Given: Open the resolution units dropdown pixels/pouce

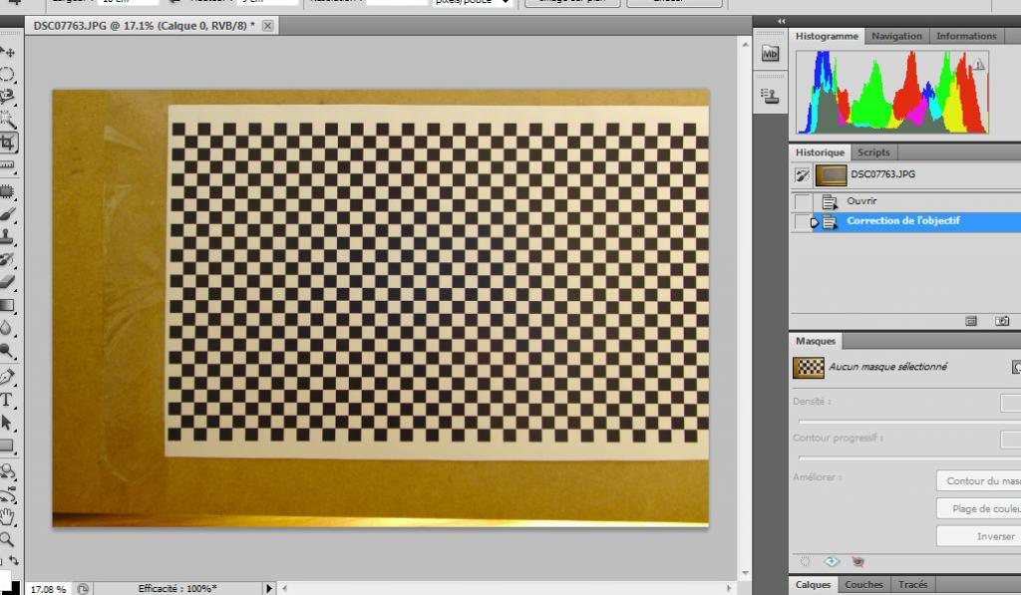Looking at the screenshot, I should tap(473, 2).
